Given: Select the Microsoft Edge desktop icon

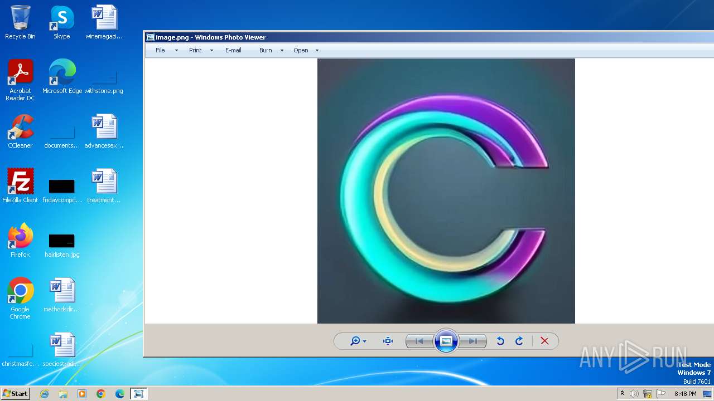Looking at the screenshot, I should 62,77.
